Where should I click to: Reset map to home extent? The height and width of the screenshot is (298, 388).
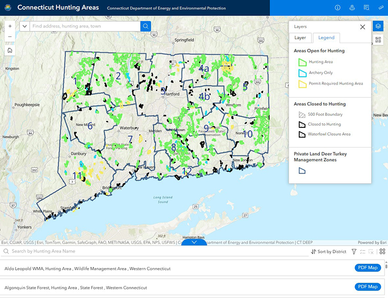tap(10, 50)
